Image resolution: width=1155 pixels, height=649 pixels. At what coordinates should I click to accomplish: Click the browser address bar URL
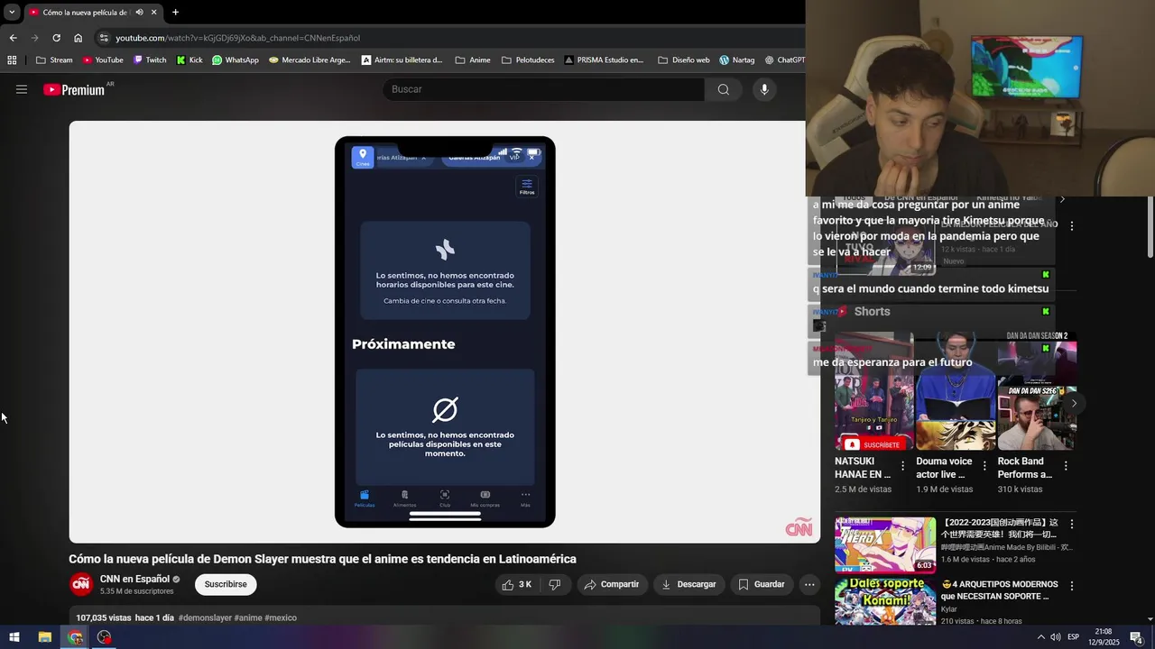(x=237, y=38)
